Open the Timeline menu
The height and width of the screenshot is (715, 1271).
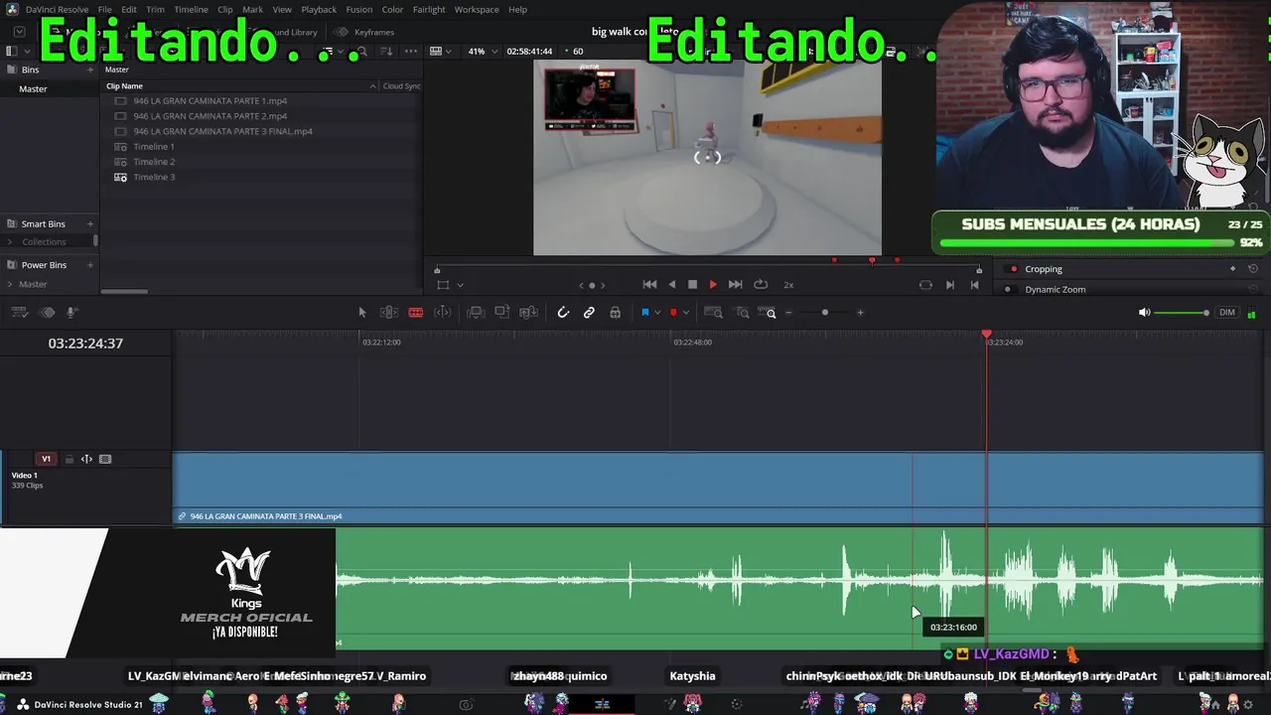[192, 10]
